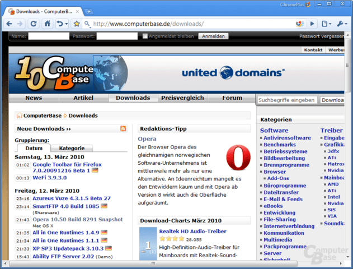Click the red Opera logo

(238, 157)
